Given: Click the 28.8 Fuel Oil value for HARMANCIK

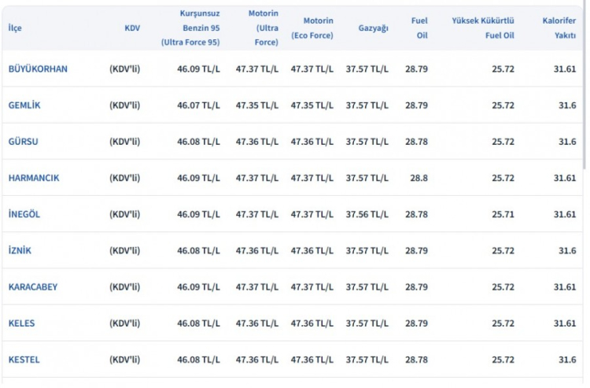Looking at the screenshot, I should click(419, 178).
